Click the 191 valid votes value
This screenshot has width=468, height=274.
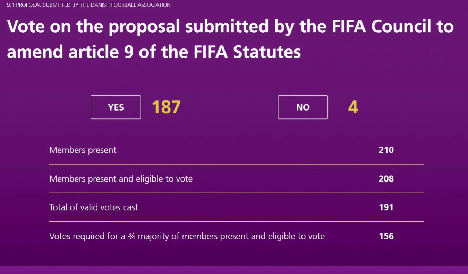(386, 207)
